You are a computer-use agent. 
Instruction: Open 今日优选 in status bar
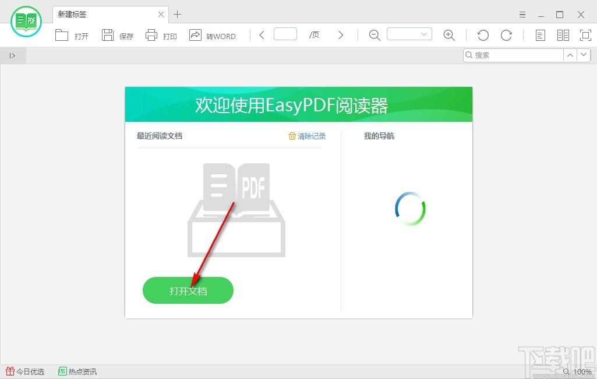point(25,371)
